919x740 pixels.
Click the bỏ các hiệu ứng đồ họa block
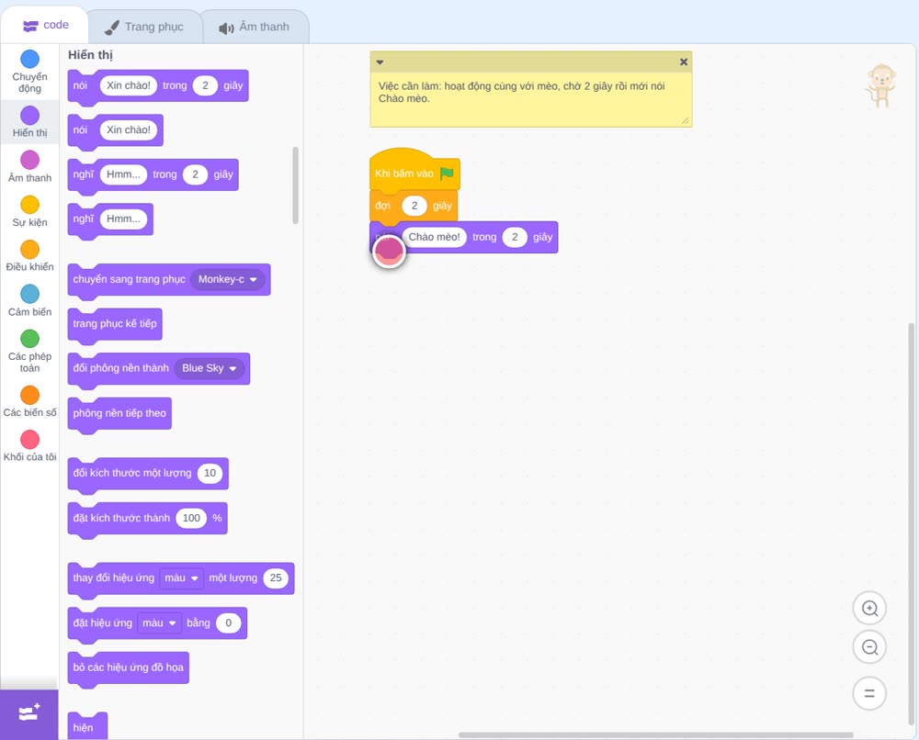click(x=129, y=669)
